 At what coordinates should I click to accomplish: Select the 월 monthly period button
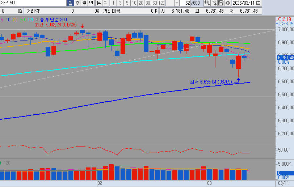pyautogui.click(x=84, y=3)
